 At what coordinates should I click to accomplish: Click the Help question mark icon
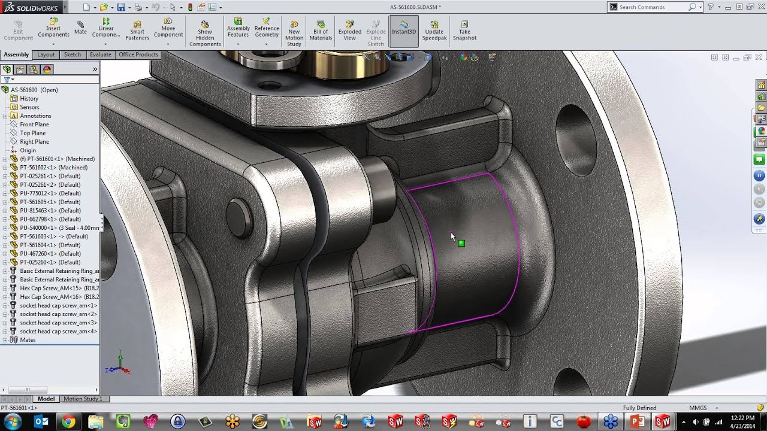pos(711,7)
